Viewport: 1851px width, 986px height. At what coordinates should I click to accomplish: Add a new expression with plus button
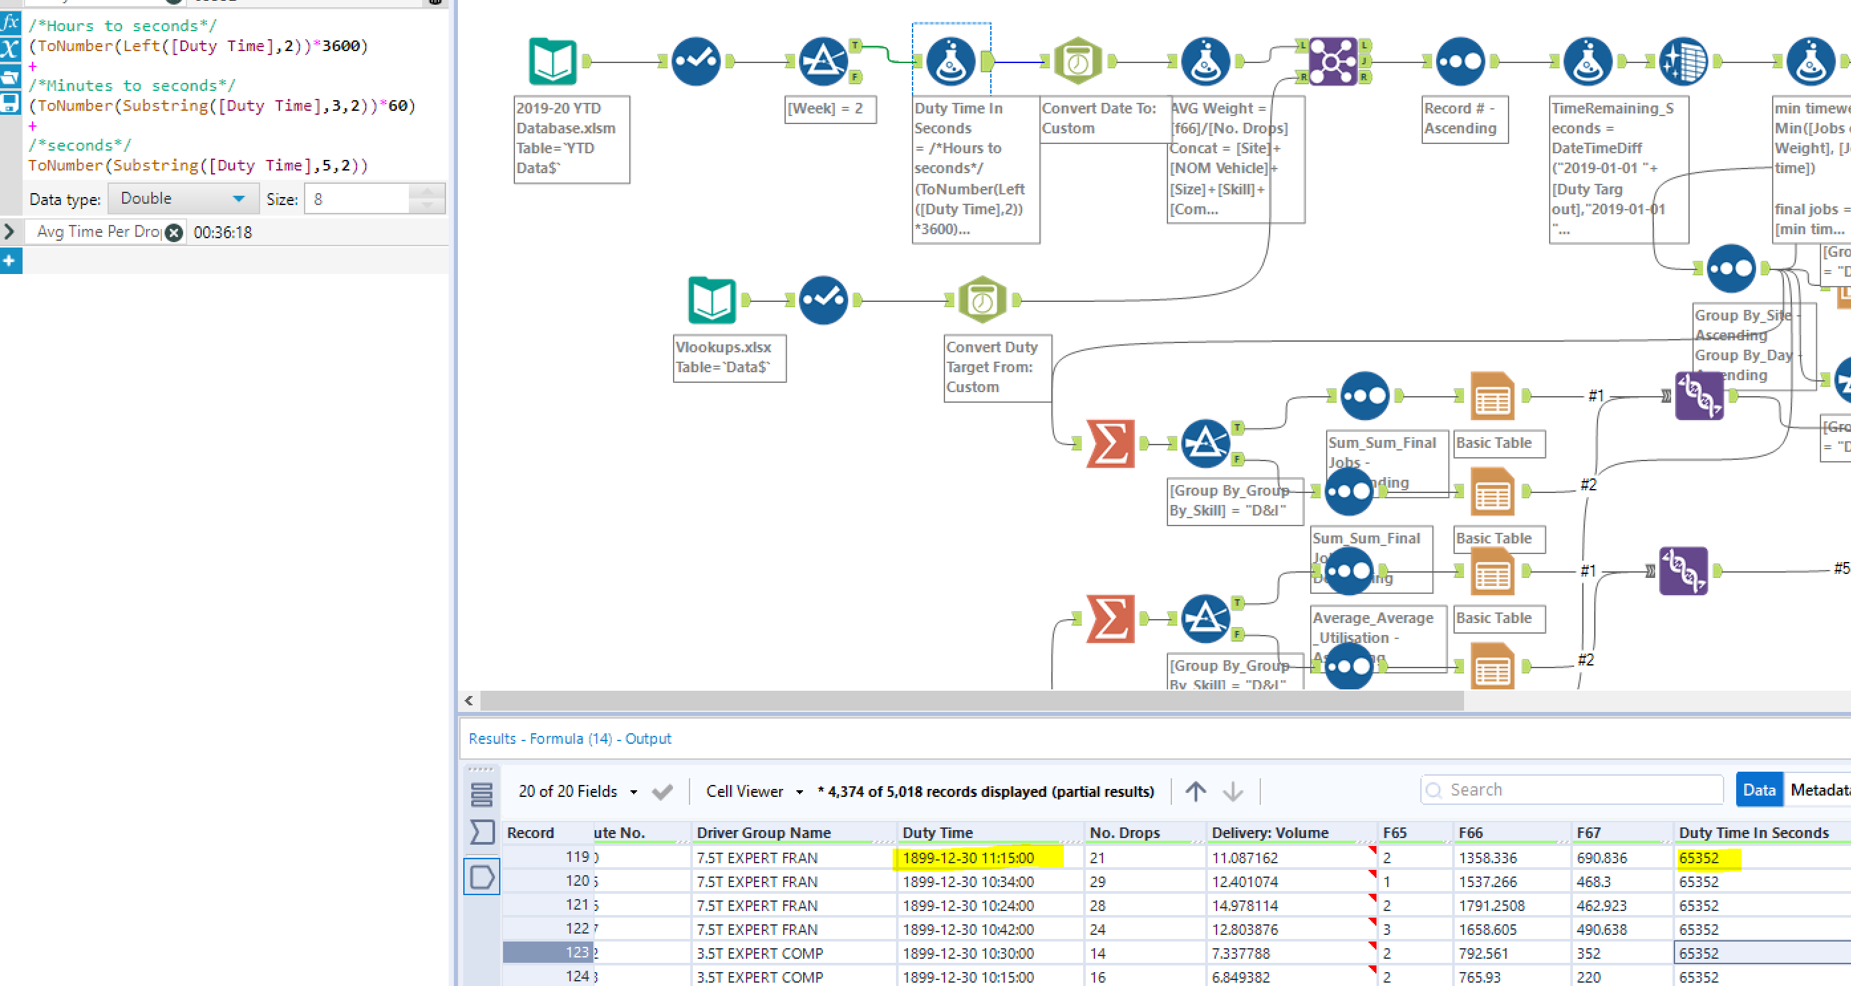click(x=10, y=261)
